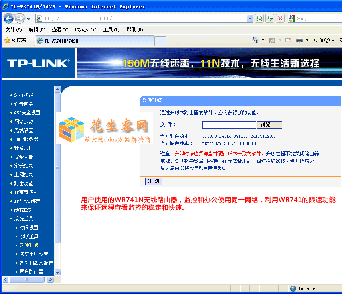Click the Google search provider icon
The width and height of the screenshot is (342, 294).
[292, 18]
